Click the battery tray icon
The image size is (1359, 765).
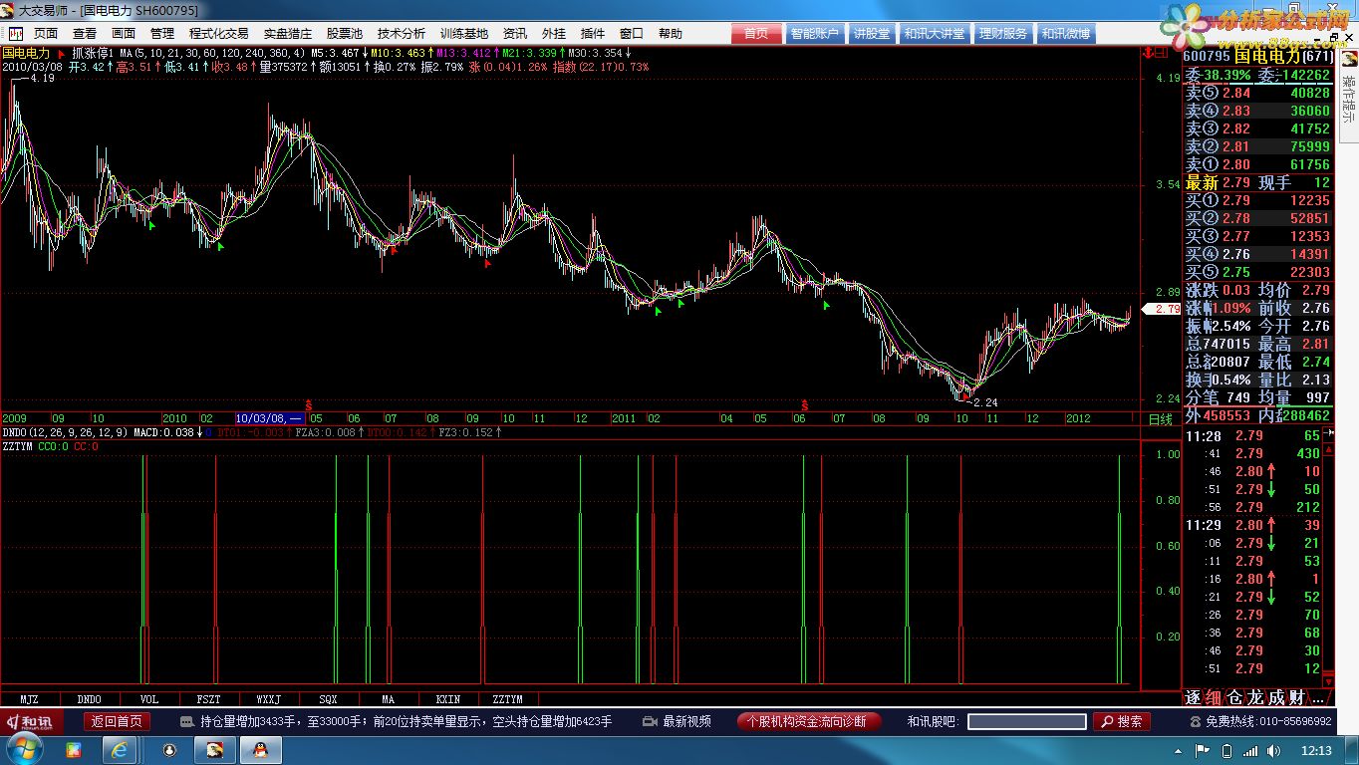pos(1226,751)
